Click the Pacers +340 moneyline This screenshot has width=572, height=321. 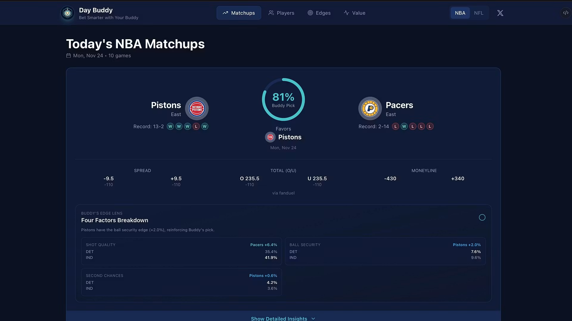click(x=457, y=179)
